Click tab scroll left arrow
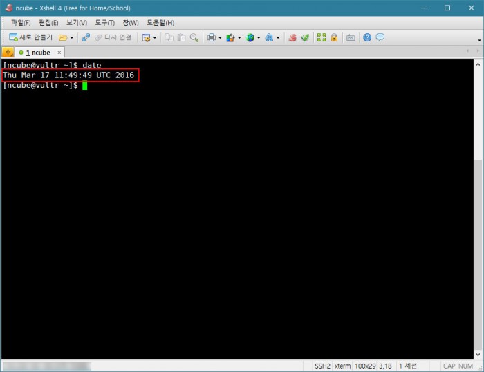Screen dimensions: 484x372 [x=467, y=50]
